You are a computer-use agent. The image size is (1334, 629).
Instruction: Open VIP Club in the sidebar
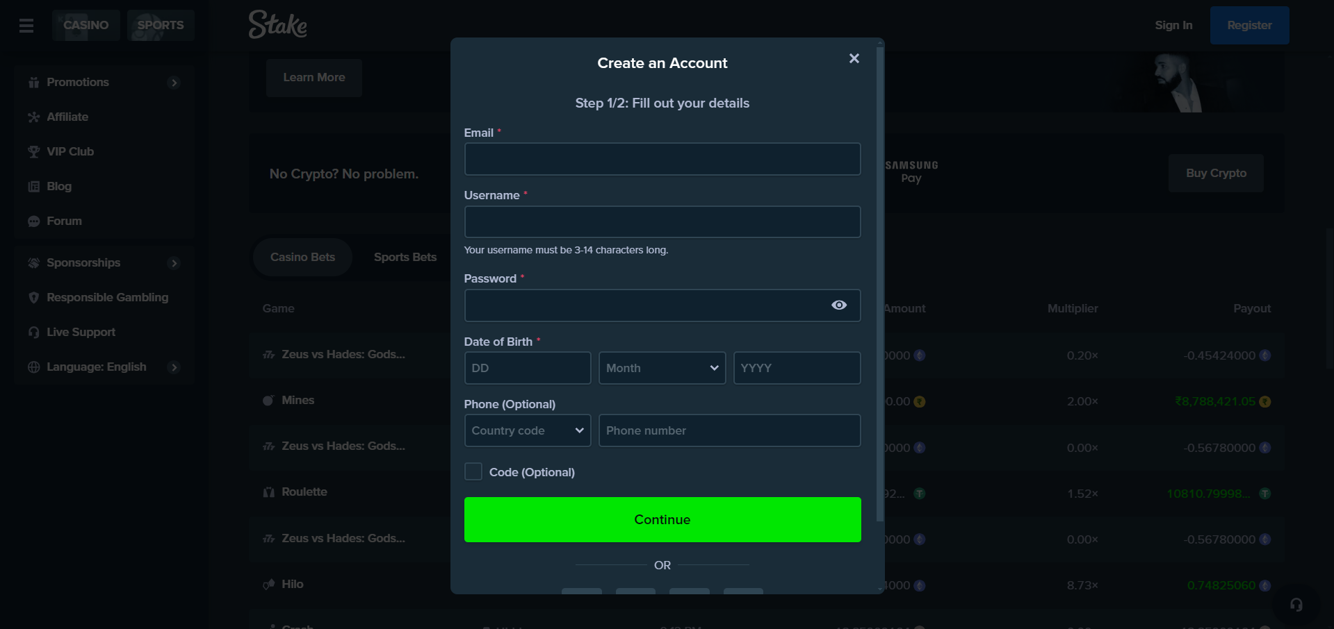click(x=70, y=151)
